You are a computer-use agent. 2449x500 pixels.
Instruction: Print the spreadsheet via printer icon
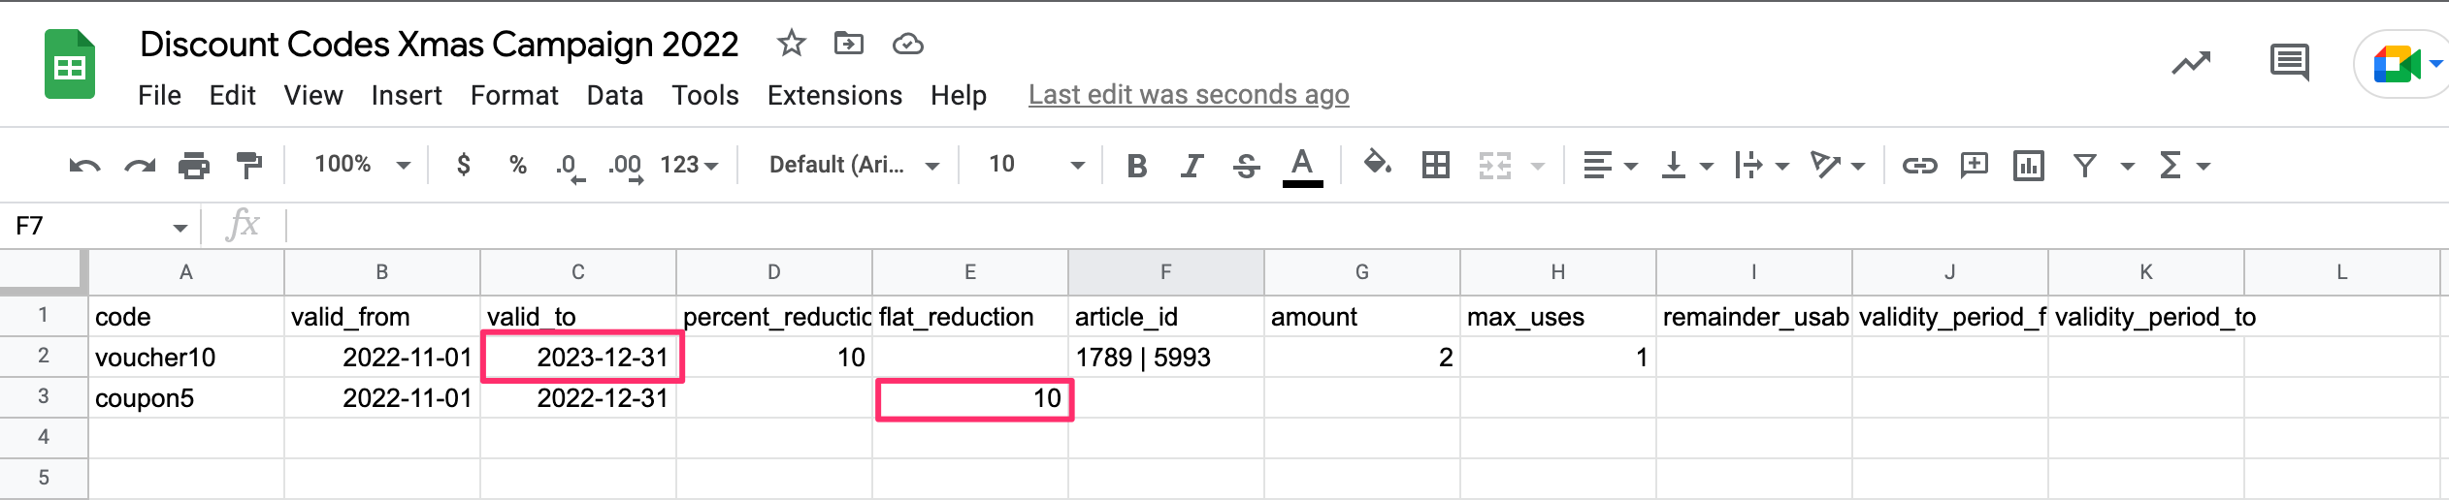point(194,166)
